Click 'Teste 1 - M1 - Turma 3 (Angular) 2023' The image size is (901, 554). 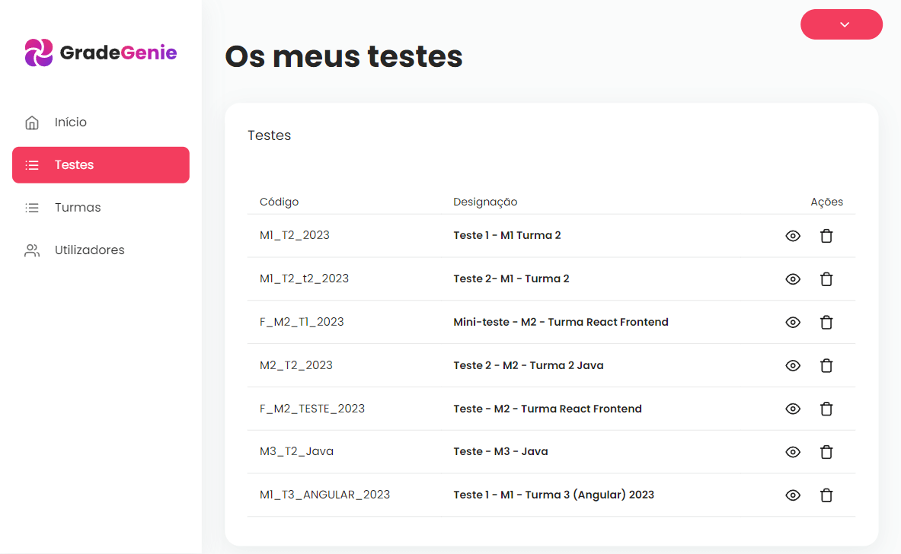click(x=553, y=495)
